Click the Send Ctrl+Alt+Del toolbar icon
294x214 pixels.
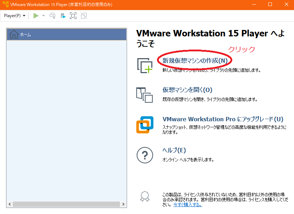point(52,16)
